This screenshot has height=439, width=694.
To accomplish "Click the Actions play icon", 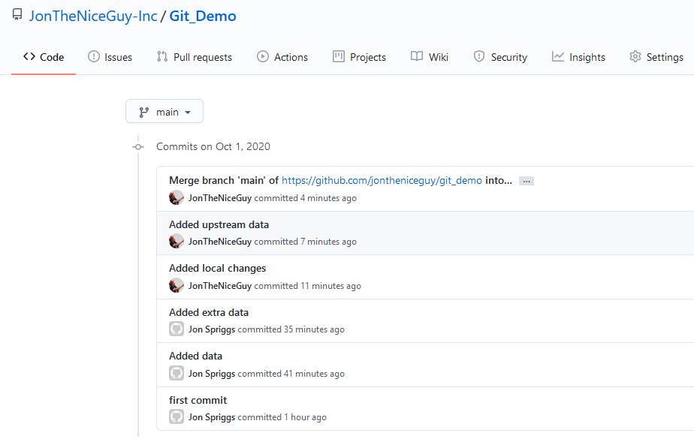I will click(x=263, y=56).
